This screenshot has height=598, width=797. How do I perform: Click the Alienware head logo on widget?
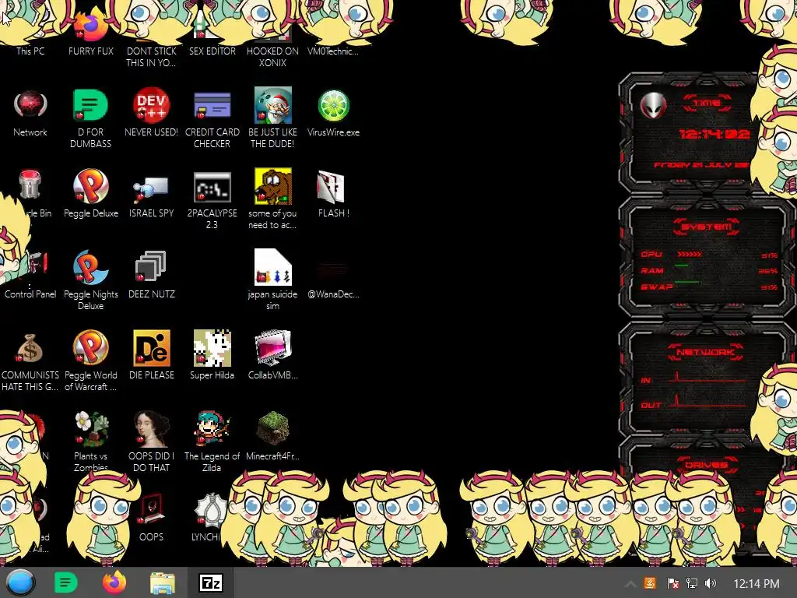pos(653,106)
